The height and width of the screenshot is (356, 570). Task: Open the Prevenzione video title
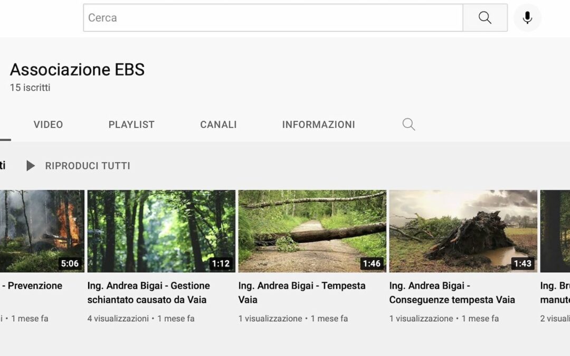pos(32,285)
